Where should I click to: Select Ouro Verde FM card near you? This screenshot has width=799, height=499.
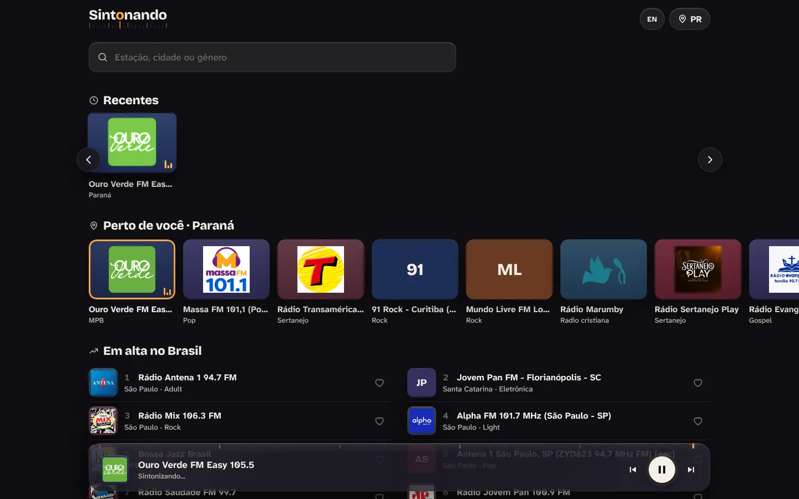[x=132, y=282]
